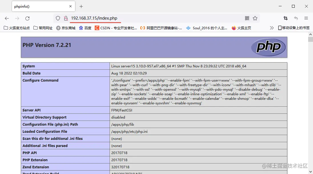Click the Loaded Configuration File label
This screenshot has width=313, height=174.
coord(45,131)
